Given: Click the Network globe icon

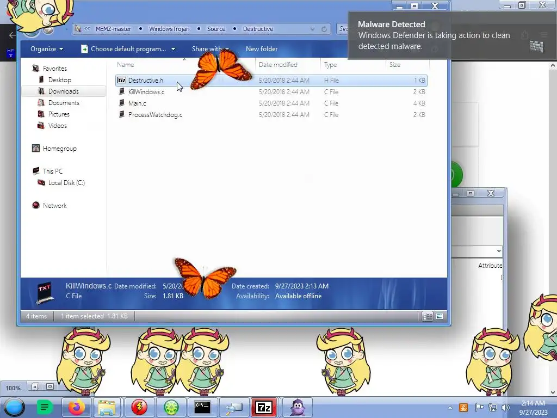Looking at the screenshot, I should [x=35, y=205].
